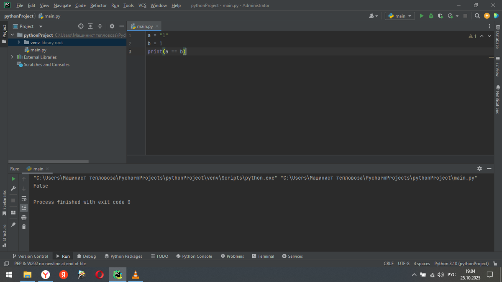Click Select Opened File target icon
Image resolution: width=502 pixels, height=282 pixels.
tap(81, 26)
